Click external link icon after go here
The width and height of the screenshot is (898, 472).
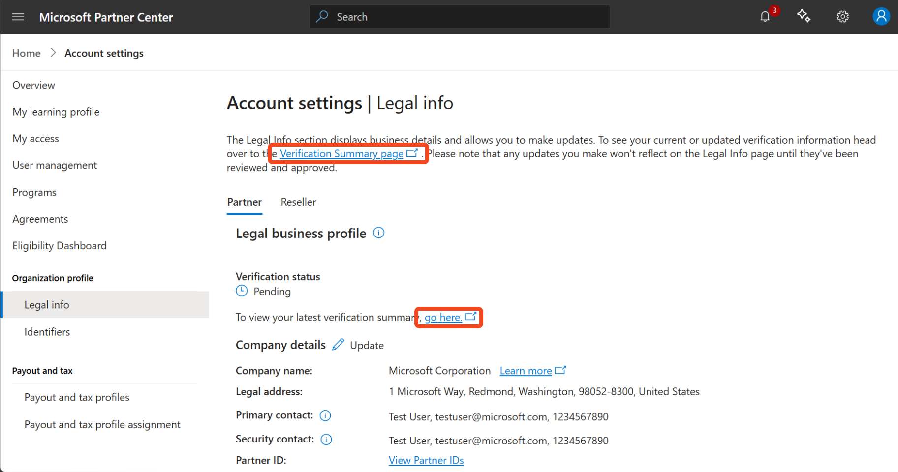click(x=471, y=317)
